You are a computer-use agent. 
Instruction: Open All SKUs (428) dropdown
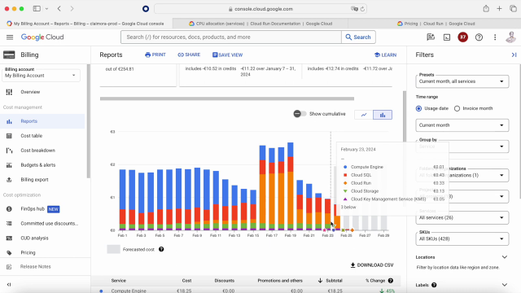click(462, 238)
